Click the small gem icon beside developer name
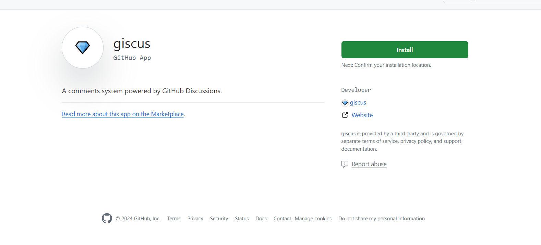 (x=345, y=103)
